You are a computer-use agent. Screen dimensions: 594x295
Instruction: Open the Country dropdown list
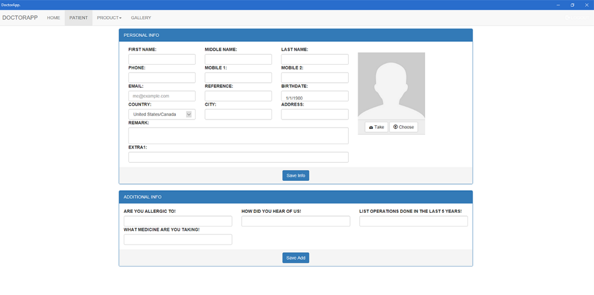point(161,114)
